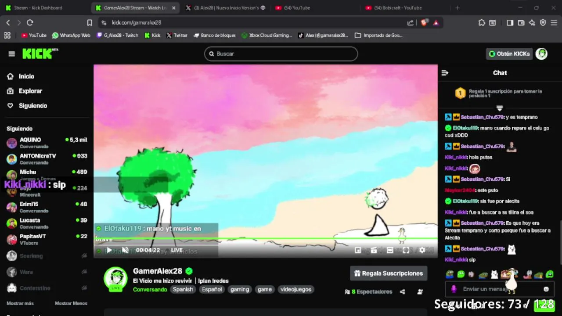The image size is (562, 316).
Task: Jump to LIVE in the player
Action: [x=177, y=250]
